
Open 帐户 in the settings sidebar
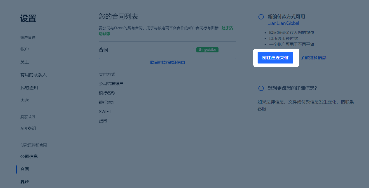(x=25, y=49)
